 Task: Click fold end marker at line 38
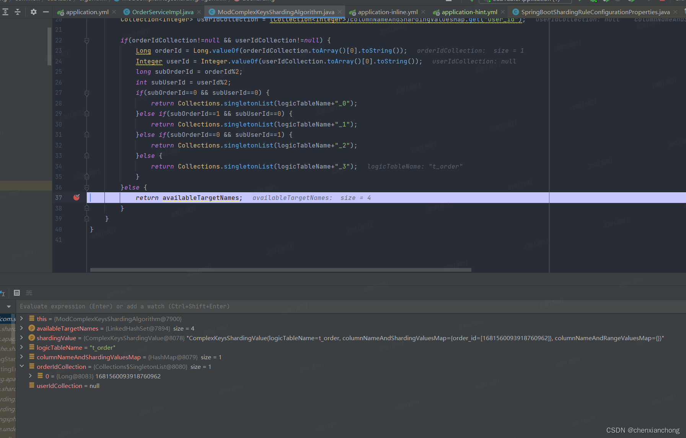click(87, 209)
